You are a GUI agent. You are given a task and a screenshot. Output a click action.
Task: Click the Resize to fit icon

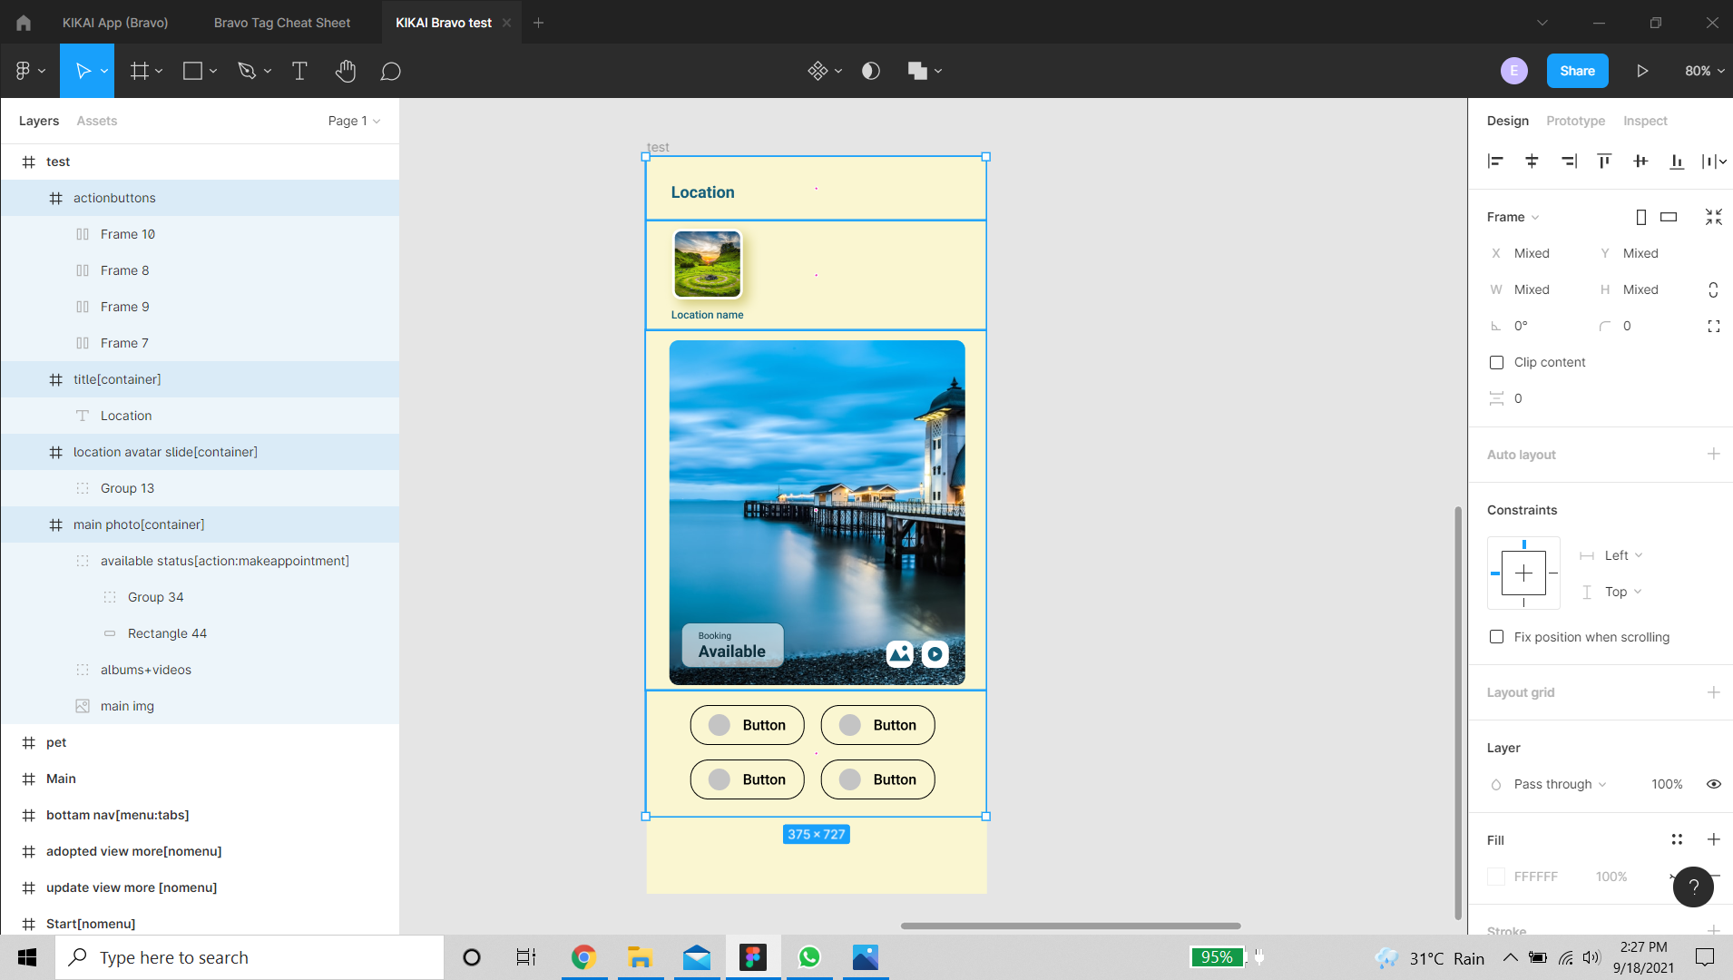click(x=1713, y=217)
